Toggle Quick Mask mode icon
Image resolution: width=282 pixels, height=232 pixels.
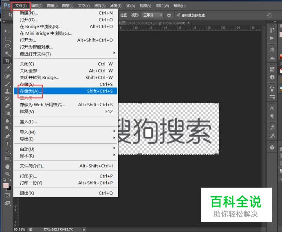click(7, 195)
